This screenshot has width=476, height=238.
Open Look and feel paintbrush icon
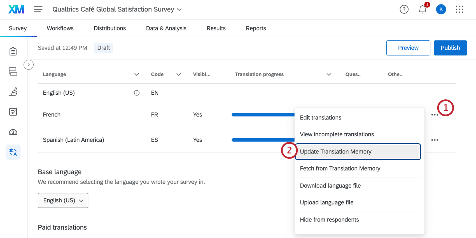pos(13,92)
